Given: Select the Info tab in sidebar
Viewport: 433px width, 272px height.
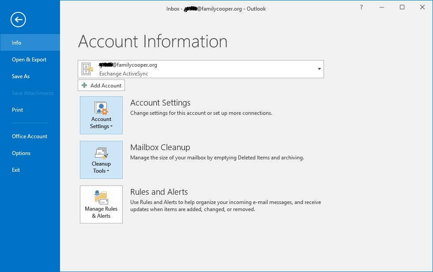Looking at the screenshot, I should (x=30, y=42).
